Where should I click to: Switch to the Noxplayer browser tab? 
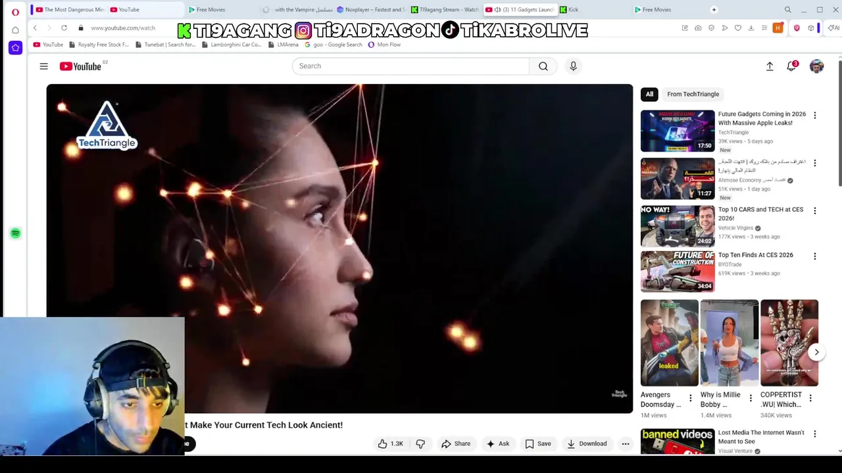click(370, 10)
